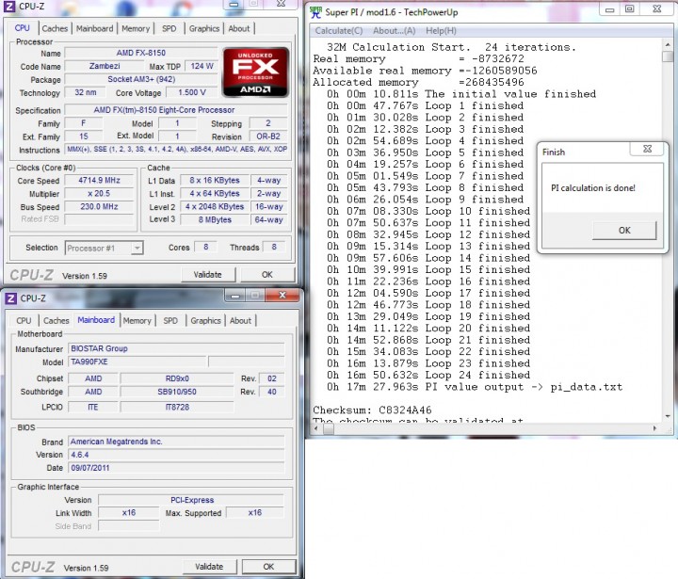
Task: Click the processor Name field AMD FX-8150
Action: pyautogui.click(x=141, y=53)
